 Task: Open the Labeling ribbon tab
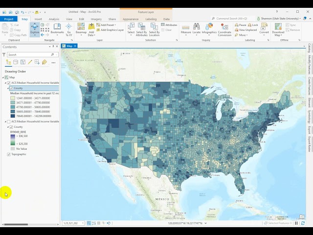(151, 19)
